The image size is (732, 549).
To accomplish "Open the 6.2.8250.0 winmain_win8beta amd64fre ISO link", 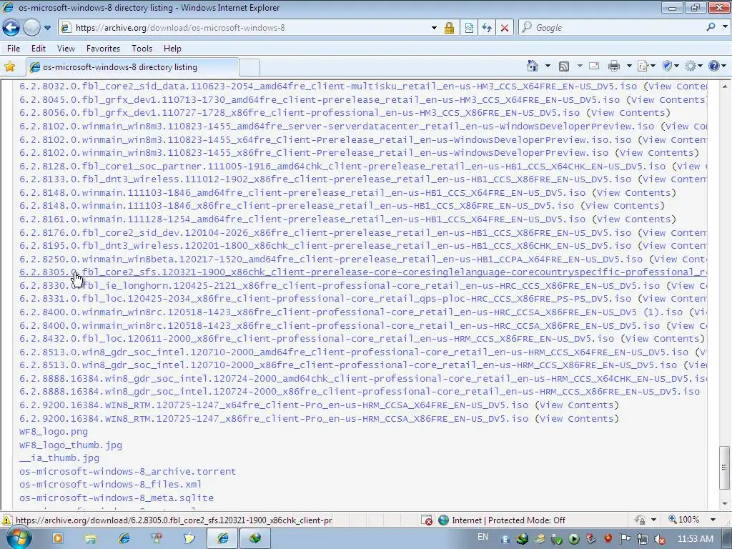I will point(331,259).
